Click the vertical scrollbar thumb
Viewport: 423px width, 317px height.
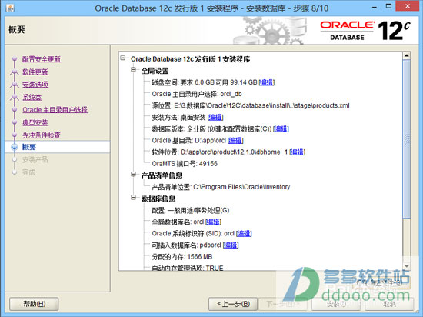(407, 139)
